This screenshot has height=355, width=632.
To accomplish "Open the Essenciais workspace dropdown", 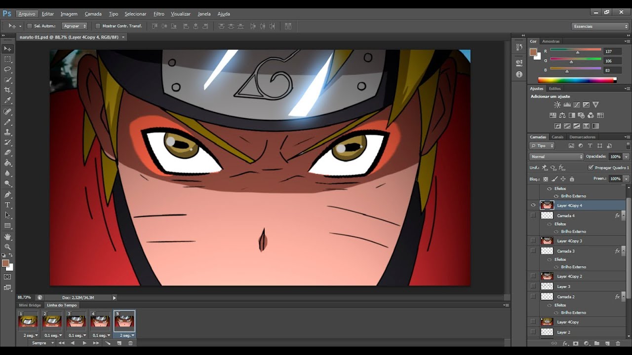I will pos(600,26).
